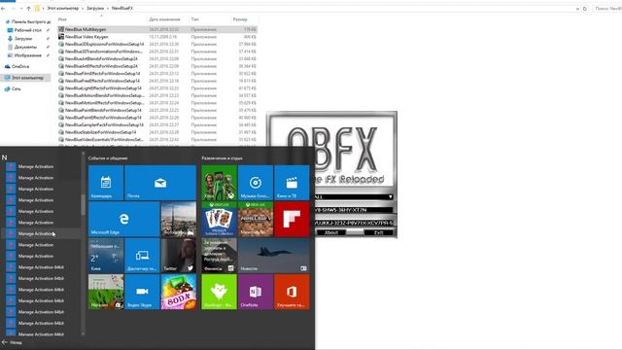Open the Groove Music tile
This screenshot has width=622, height=350.
[256, 183]
